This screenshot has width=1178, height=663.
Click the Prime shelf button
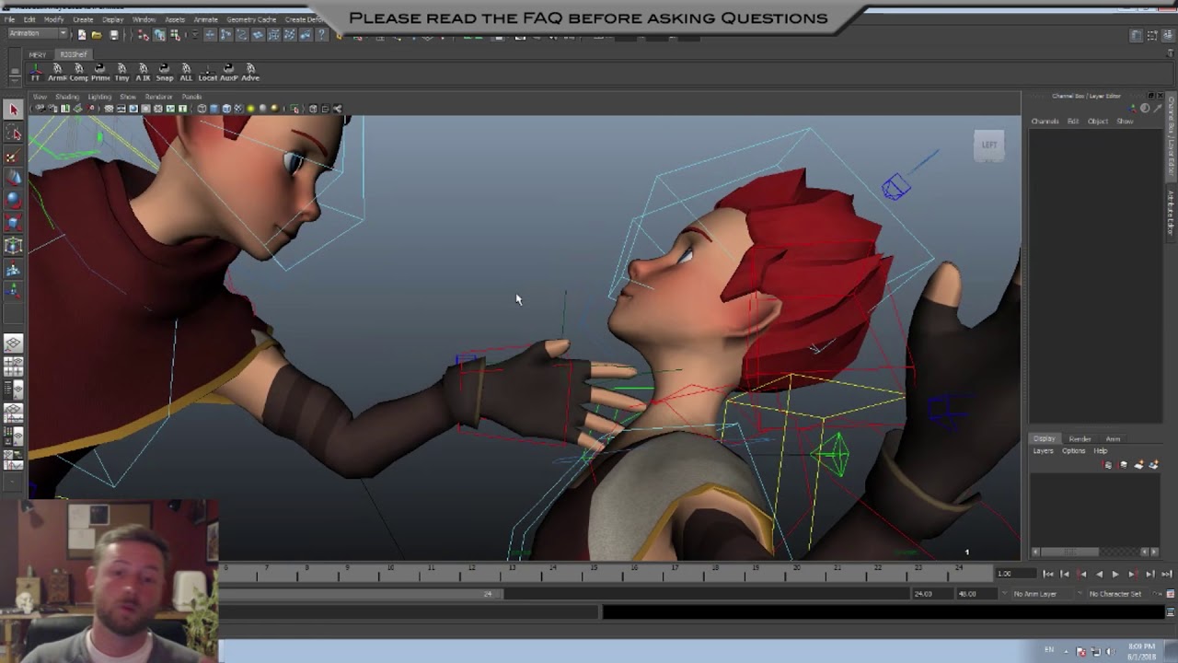click(x=99, y=72)
